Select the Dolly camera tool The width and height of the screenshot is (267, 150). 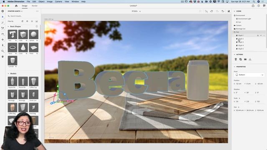point(3,45)
